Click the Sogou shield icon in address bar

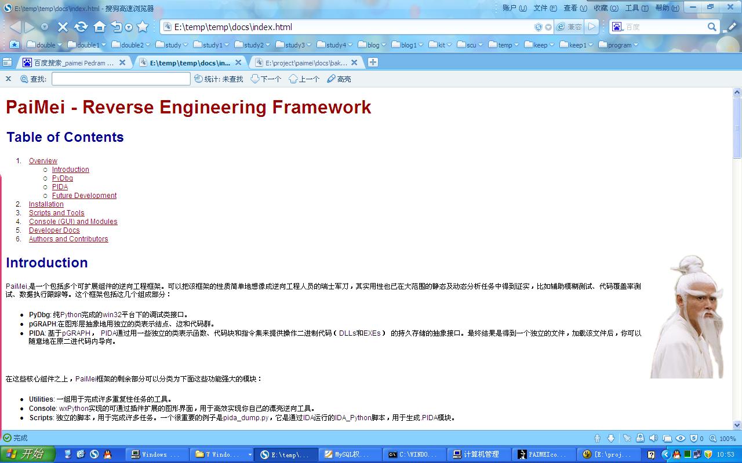(539, 27)
